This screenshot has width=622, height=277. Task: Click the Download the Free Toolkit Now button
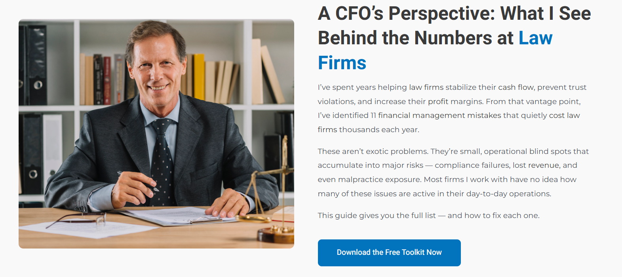[389, 252]
